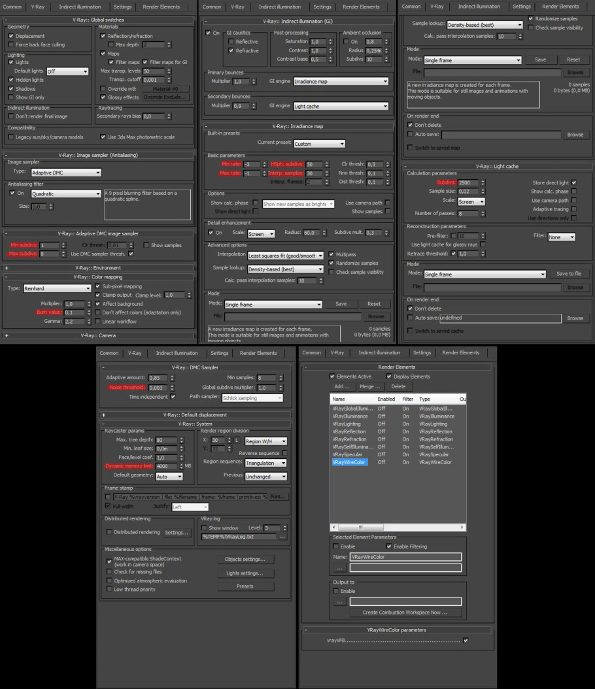
Task: Click Add ... render element button
Action: pyautogui.click(x=342, y=386)
